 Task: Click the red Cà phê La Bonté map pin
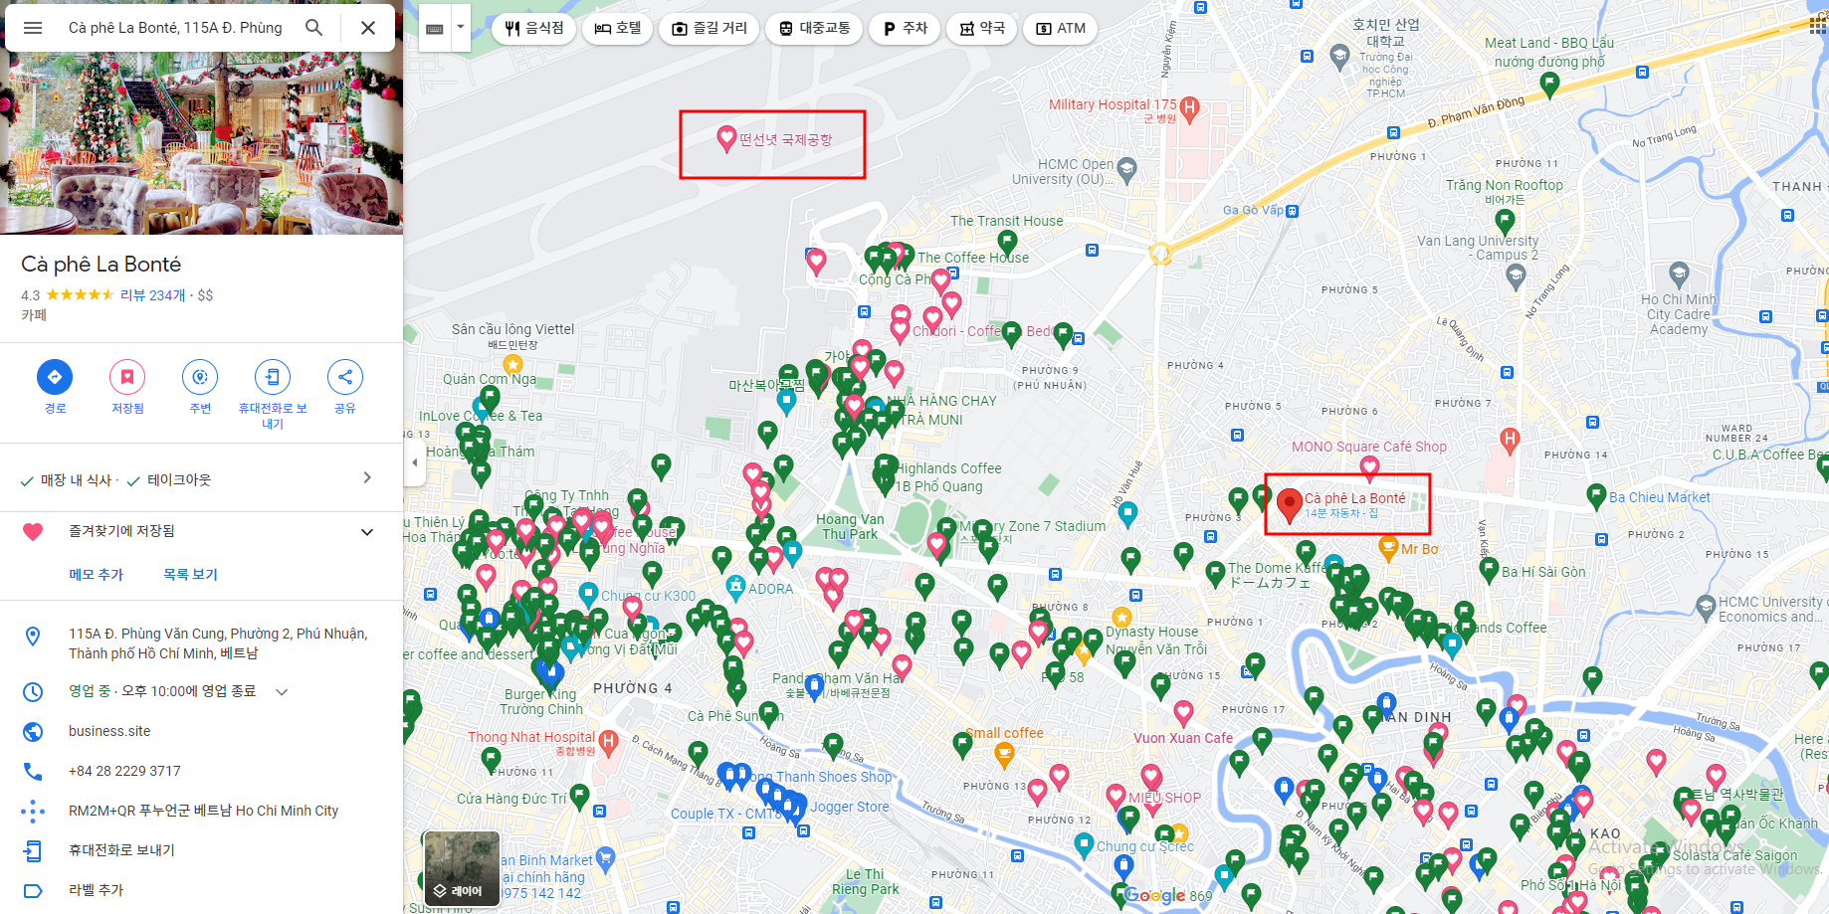point(1290,504)
